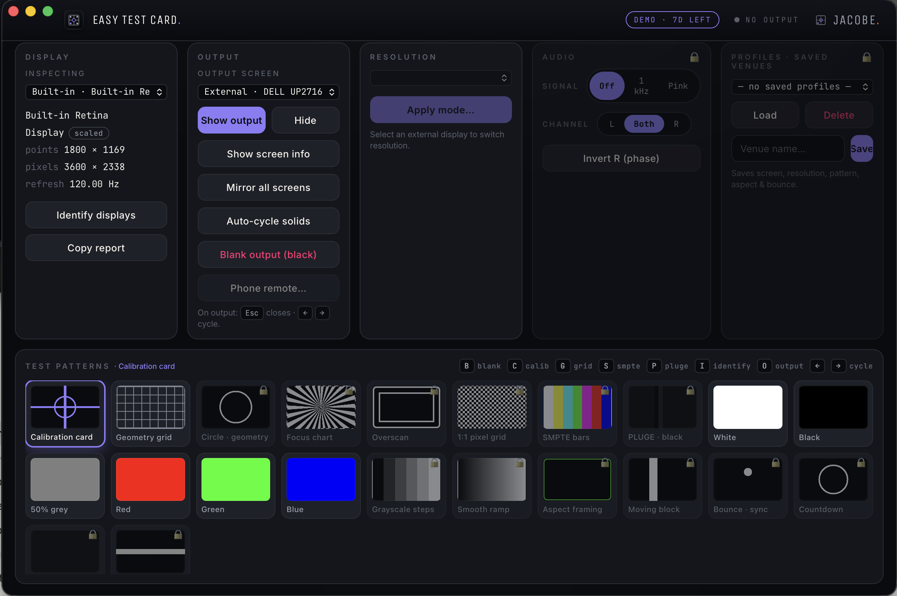
Task: Click the G grid shortcut key
Action: click(x=562, y=366)
